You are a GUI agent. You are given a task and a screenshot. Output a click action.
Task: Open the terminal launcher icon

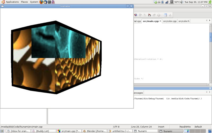click(49, 2)
